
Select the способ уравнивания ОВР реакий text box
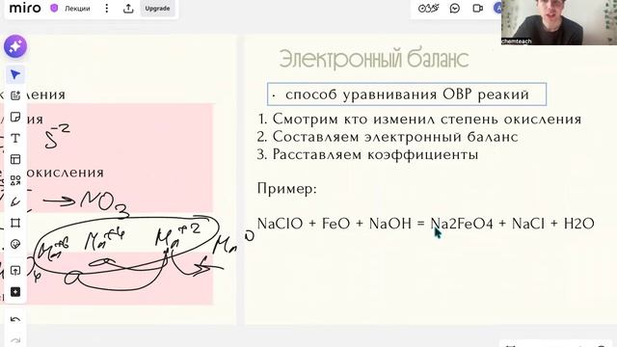tap(407, 94)
